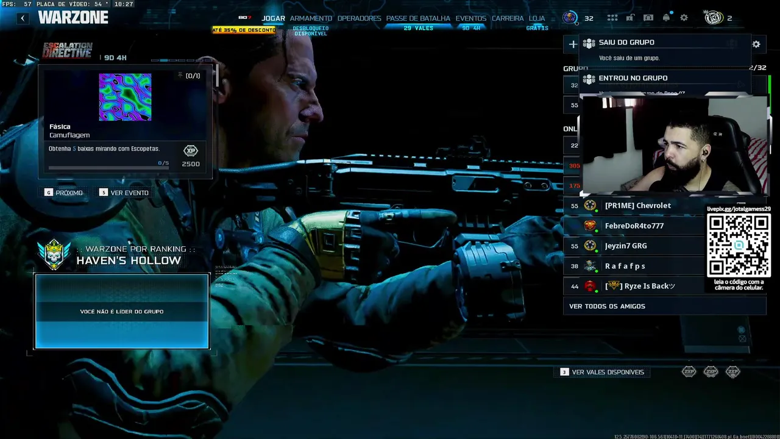This screenshot has width=780, height=439.
Task: Click the last 2XP token icon
Action: click(733, 371)
